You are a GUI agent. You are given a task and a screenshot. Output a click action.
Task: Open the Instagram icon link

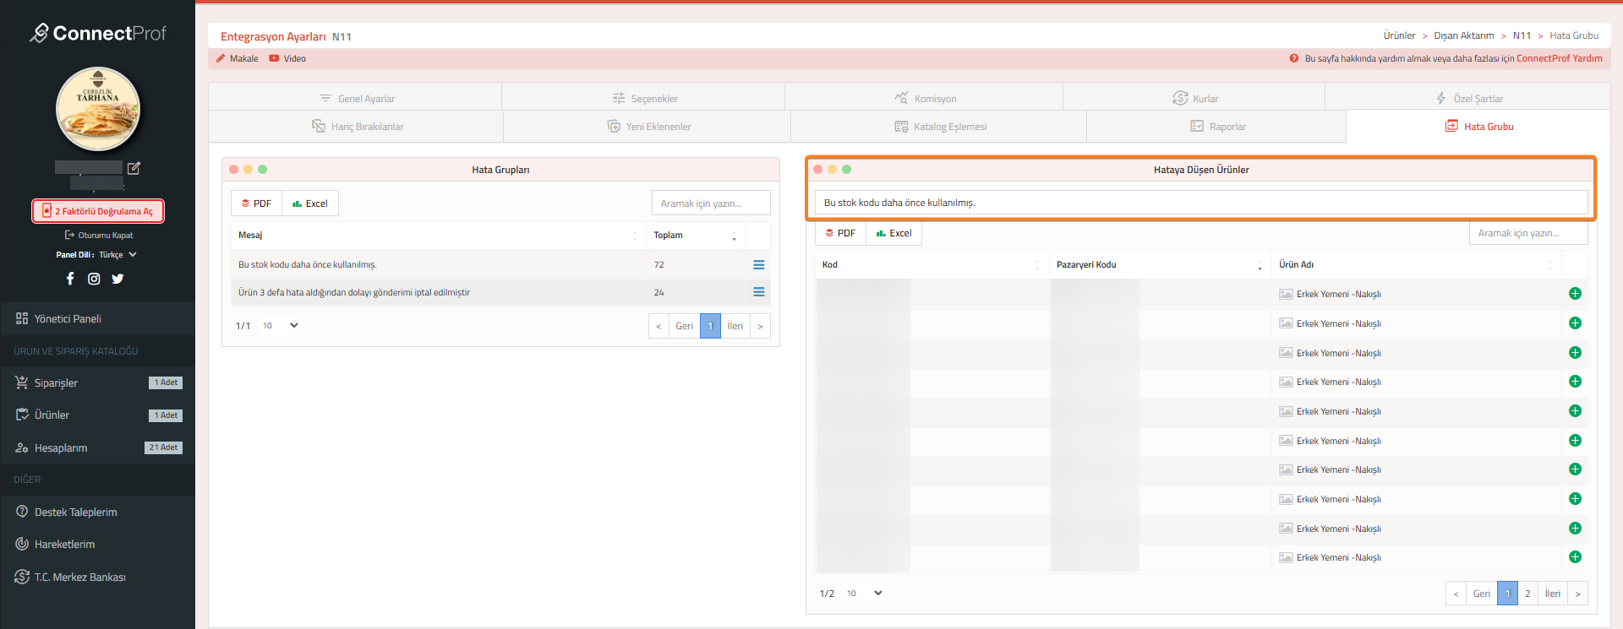[x=94, y=279]
